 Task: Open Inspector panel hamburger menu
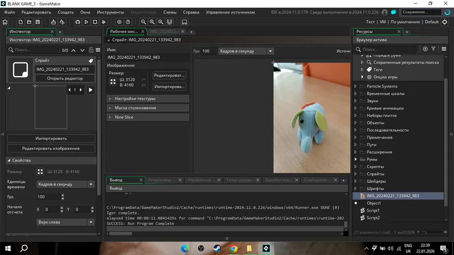98,50
